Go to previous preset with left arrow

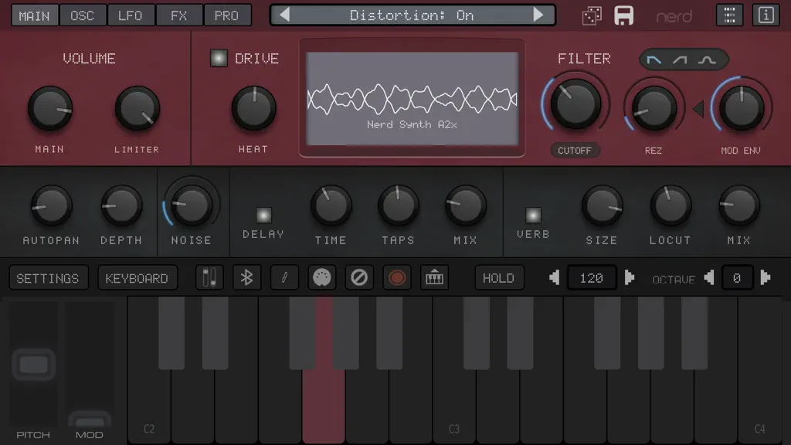284,15
